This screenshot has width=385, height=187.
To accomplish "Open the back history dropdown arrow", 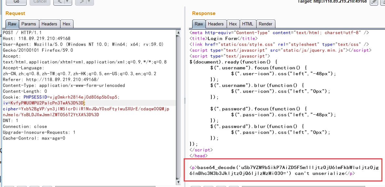I will pos(68,2).
